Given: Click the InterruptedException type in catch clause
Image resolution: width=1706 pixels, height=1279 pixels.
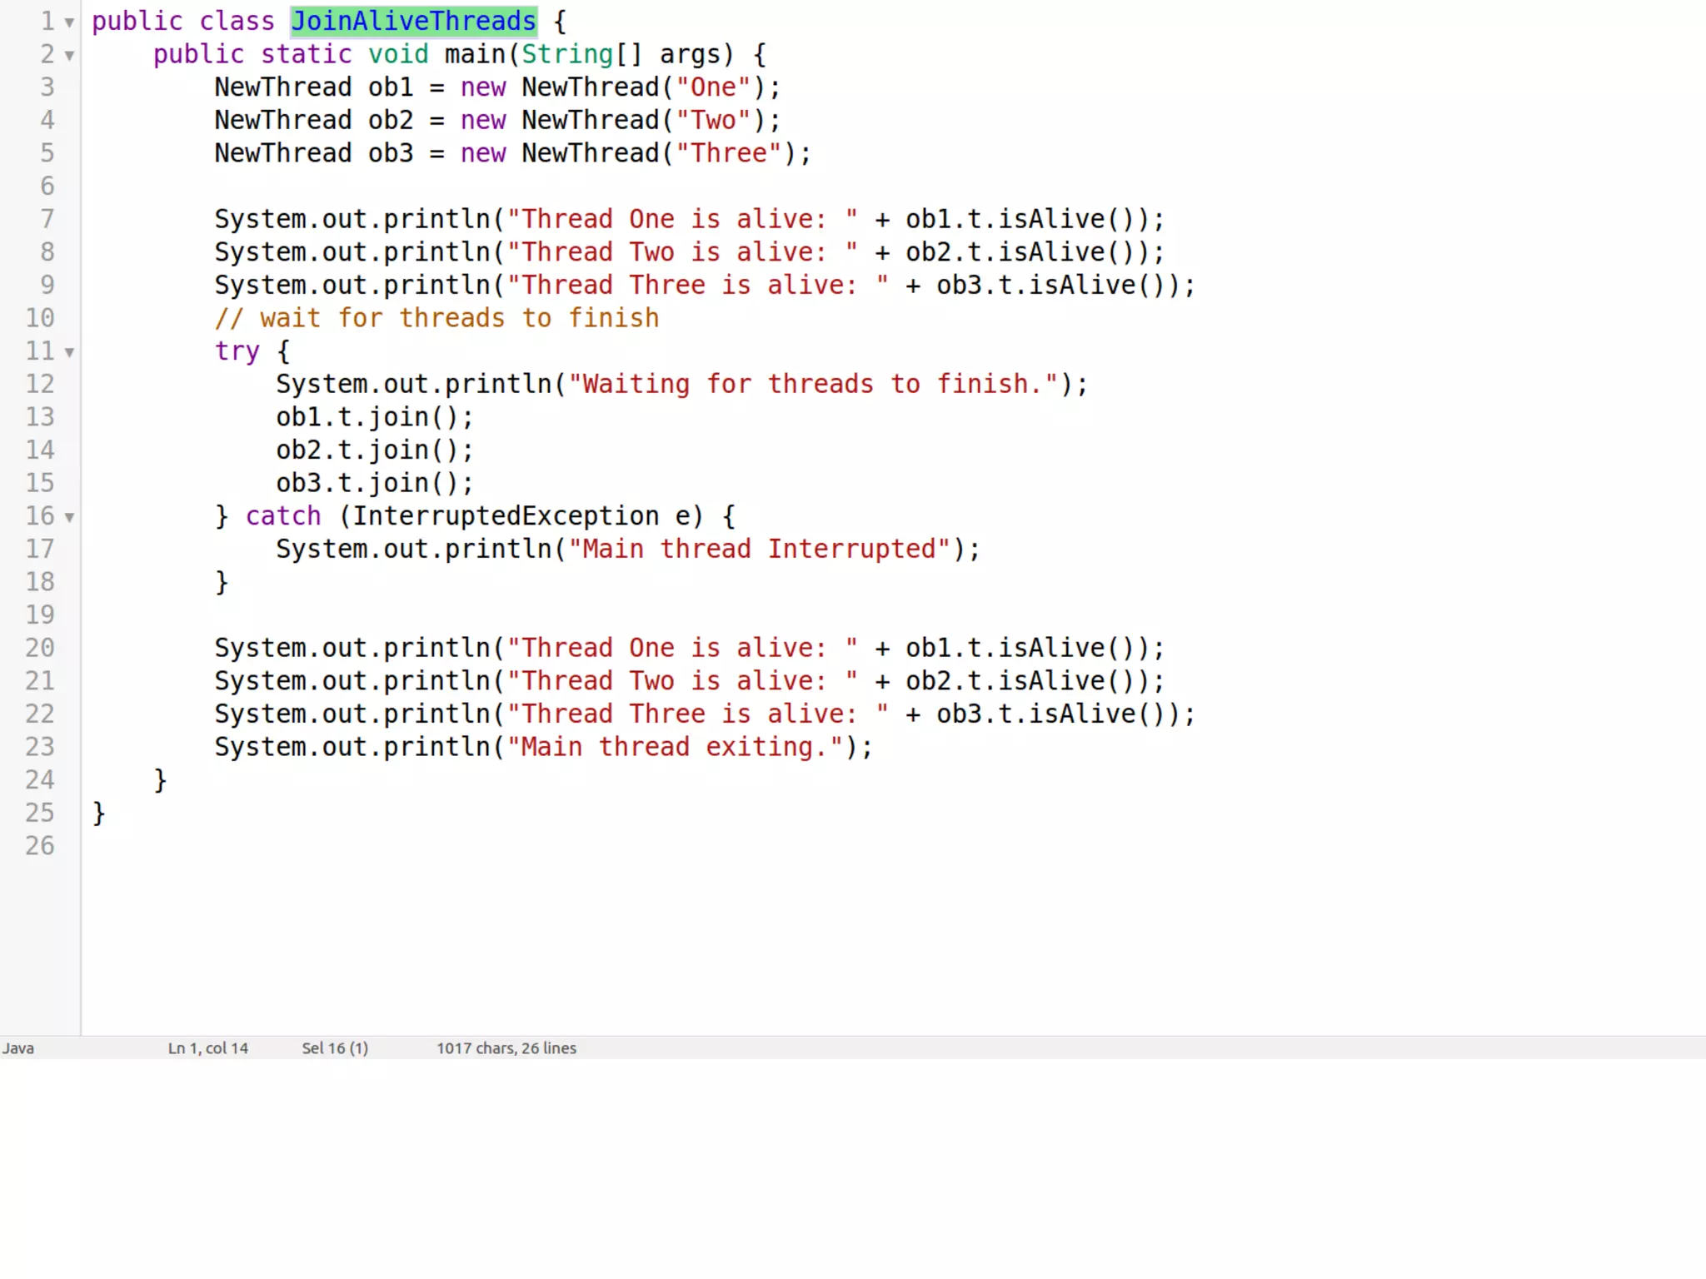Looking at the screenshot, I should [x=506, y=516].
